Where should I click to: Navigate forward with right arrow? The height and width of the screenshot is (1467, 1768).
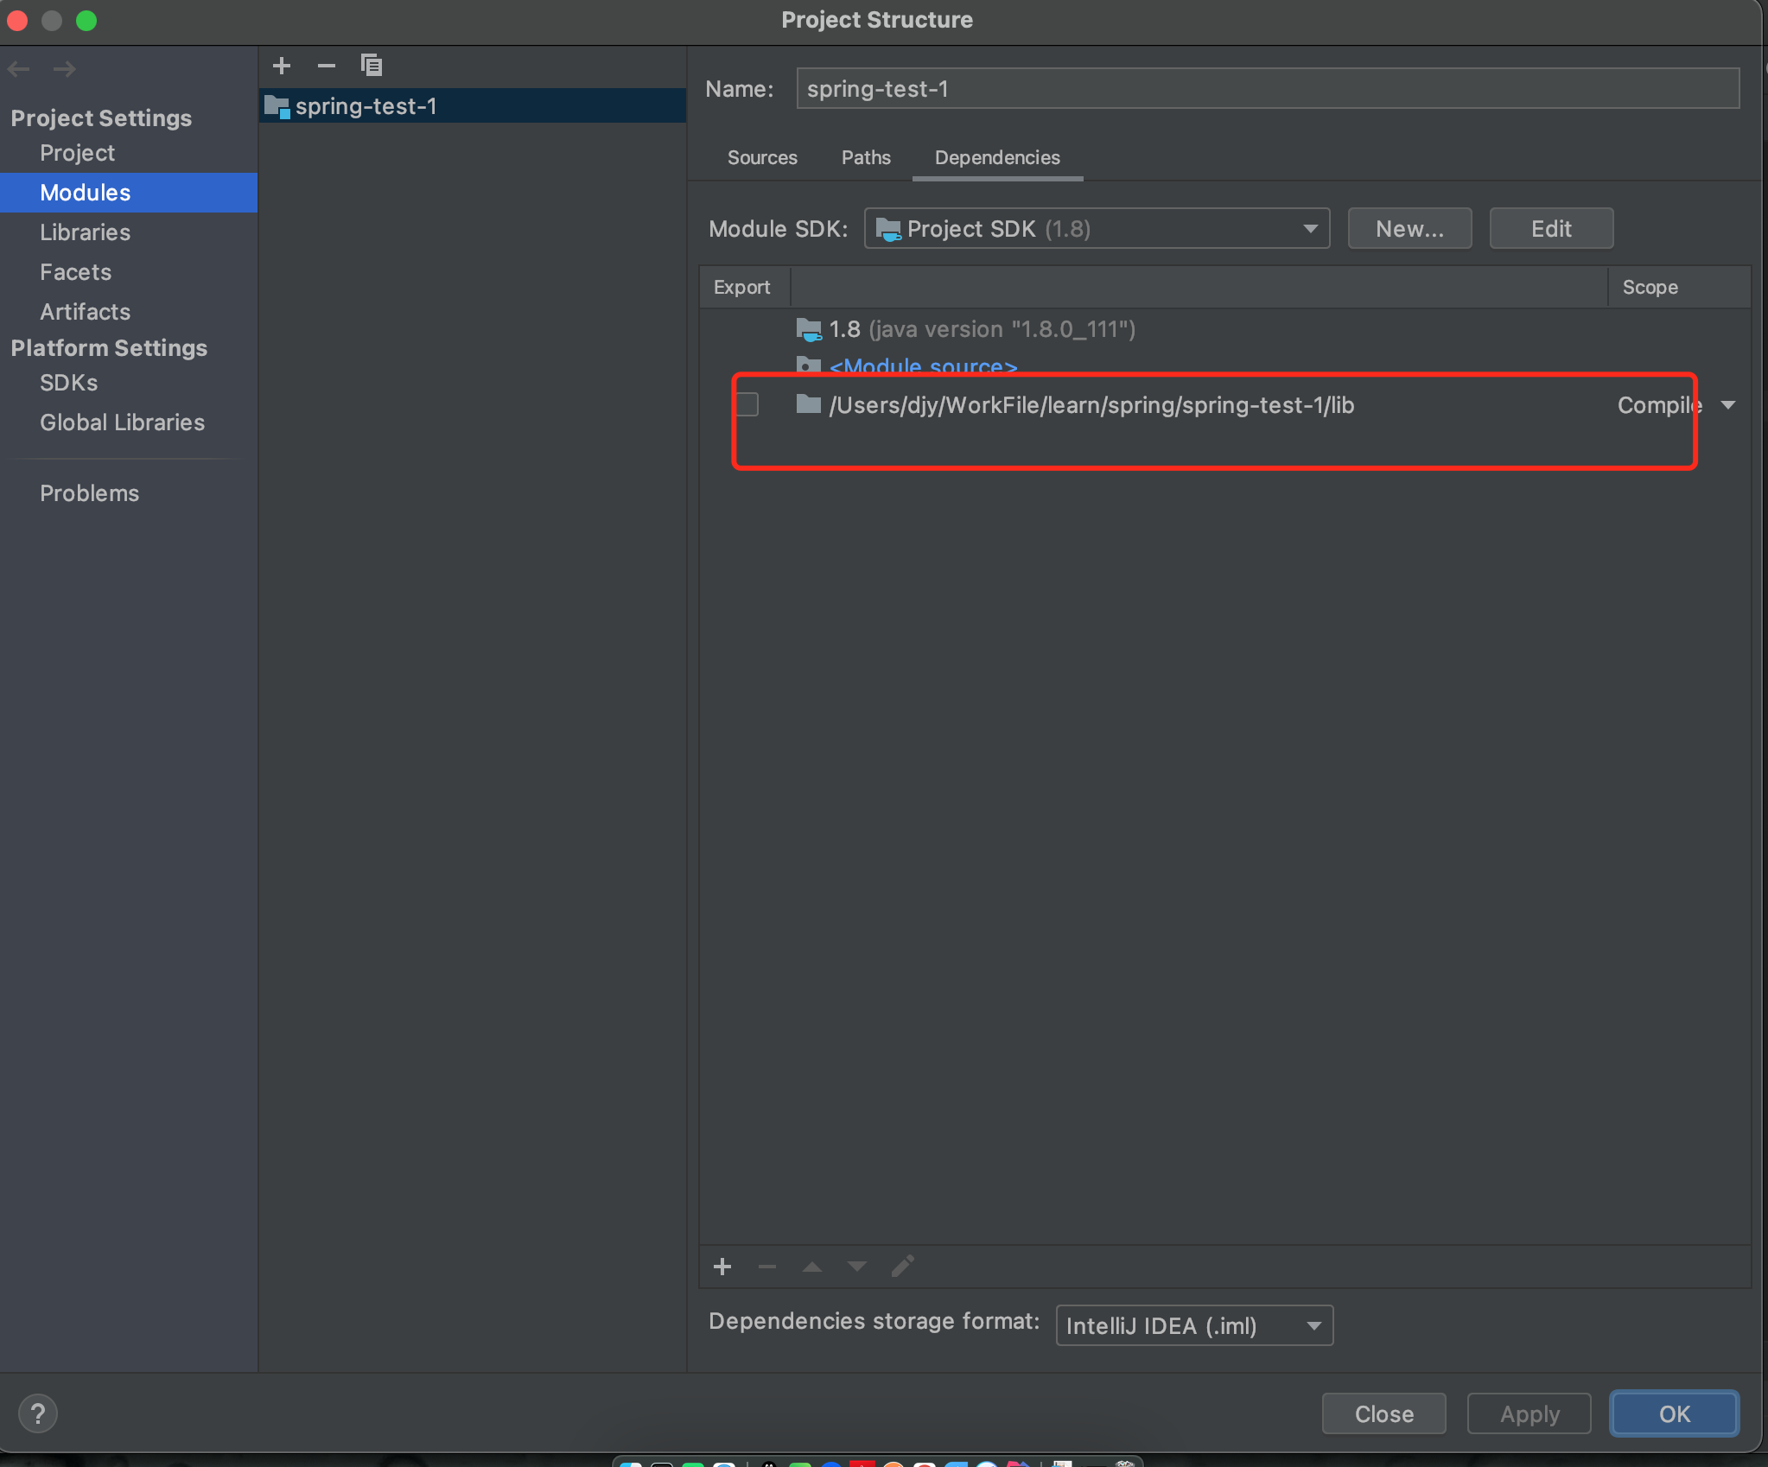pyautogui.click(x=65, y=69)
